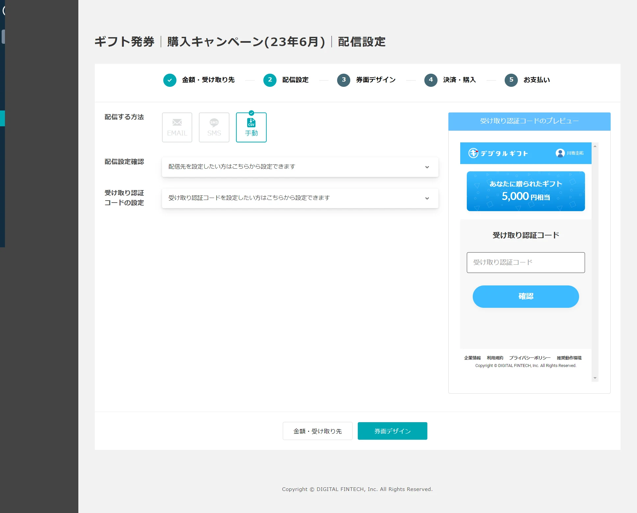This screenshot has width=637, height=513.
Task: Click step 4 circle for 決済・購入
Action: [x=431, y=80]
